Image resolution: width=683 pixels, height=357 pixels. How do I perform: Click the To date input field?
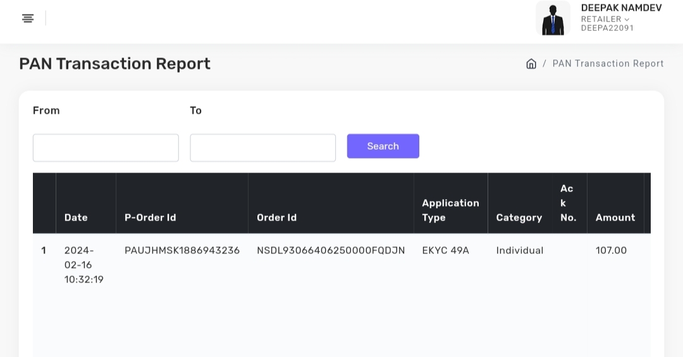pyautogui.click(x=262, y=148)
